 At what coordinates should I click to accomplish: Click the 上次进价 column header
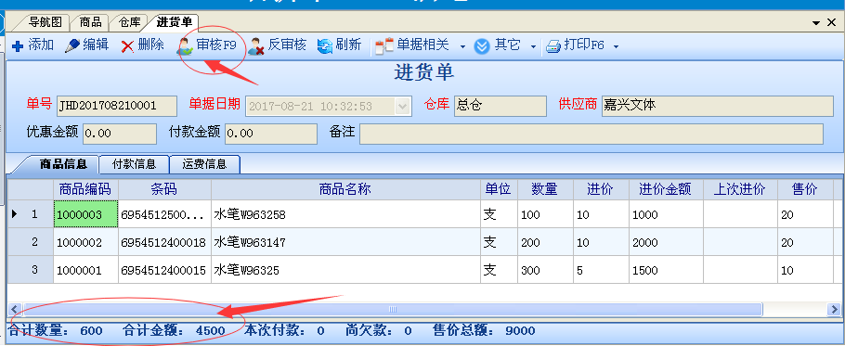point(740,189)
